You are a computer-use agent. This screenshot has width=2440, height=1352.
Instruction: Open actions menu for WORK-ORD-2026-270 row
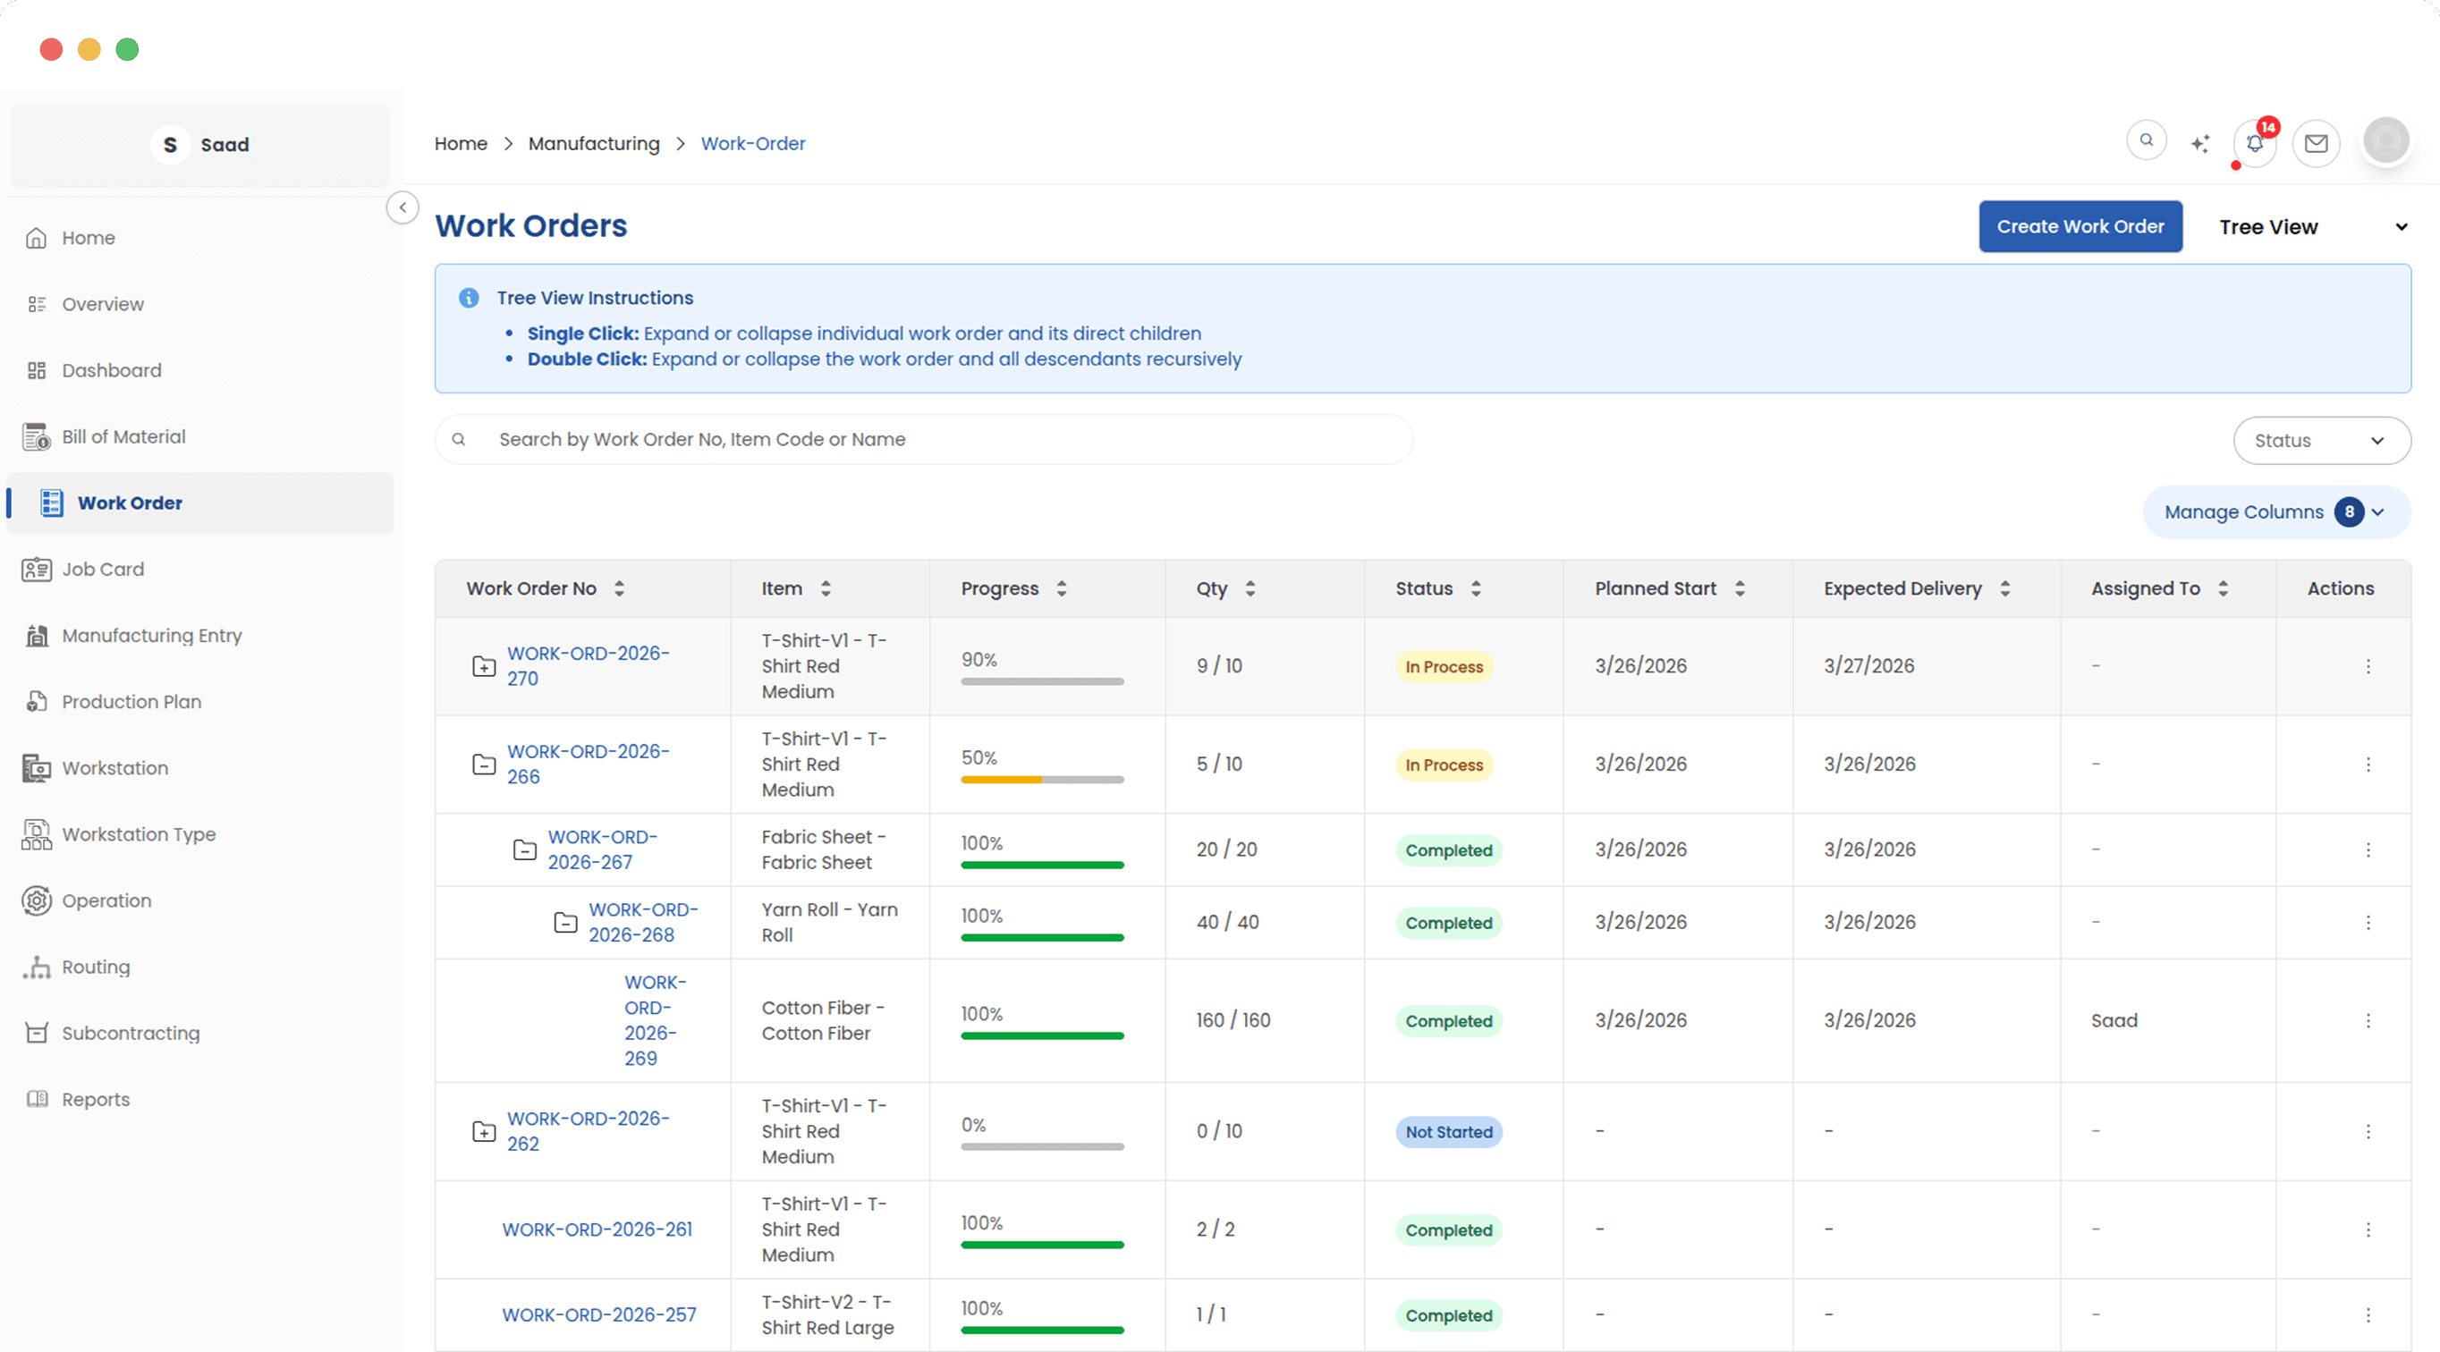point(2368,666)
